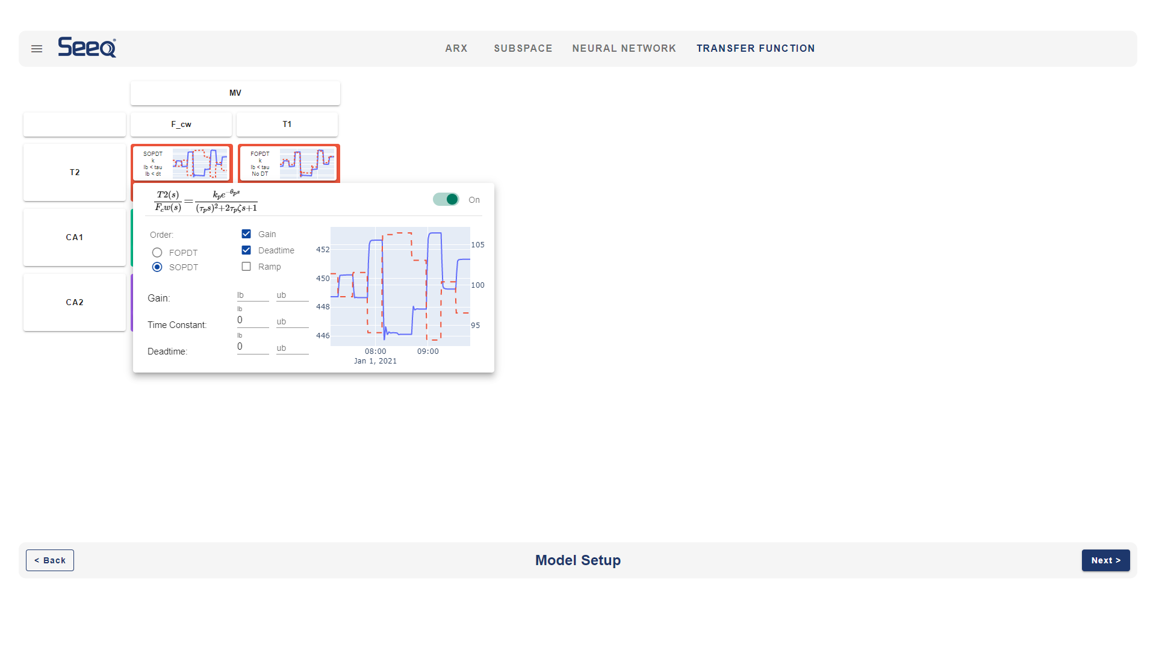Click the CA1 row header
Screen dimensions: 1156x650
click(75, 238)
